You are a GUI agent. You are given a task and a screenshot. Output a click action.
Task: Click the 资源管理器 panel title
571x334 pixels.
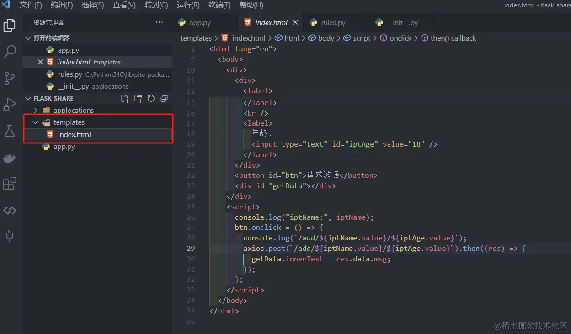click(x=48, y=22)
